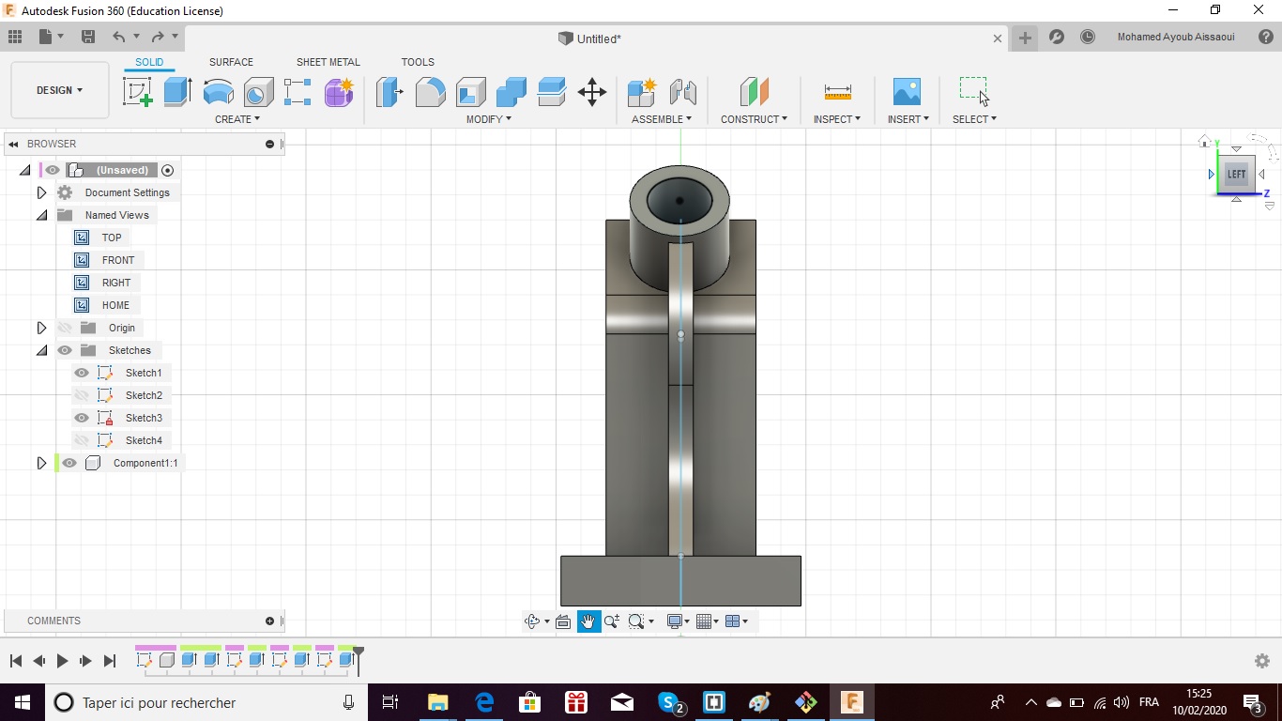Open the CREATE dropdown menu
Image resolution: width=1282 pixels, height=721 pixels.
click(x=237, y=119)
